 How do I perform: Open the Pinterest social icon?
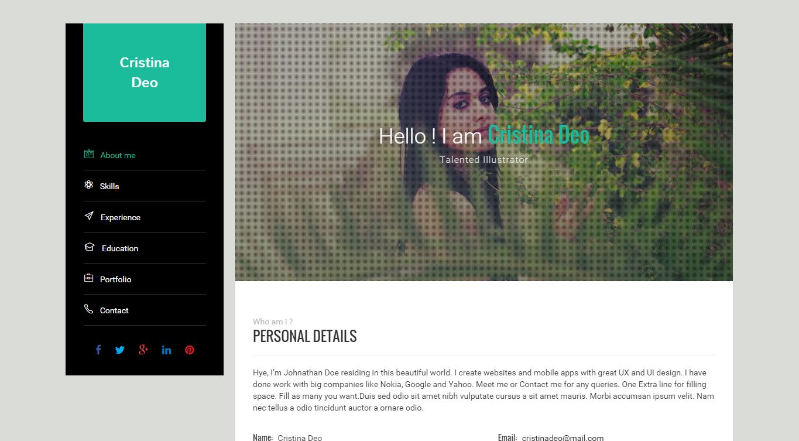point(190,350)
